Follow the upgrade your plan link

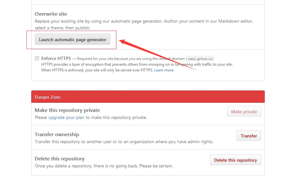(66, 117)
